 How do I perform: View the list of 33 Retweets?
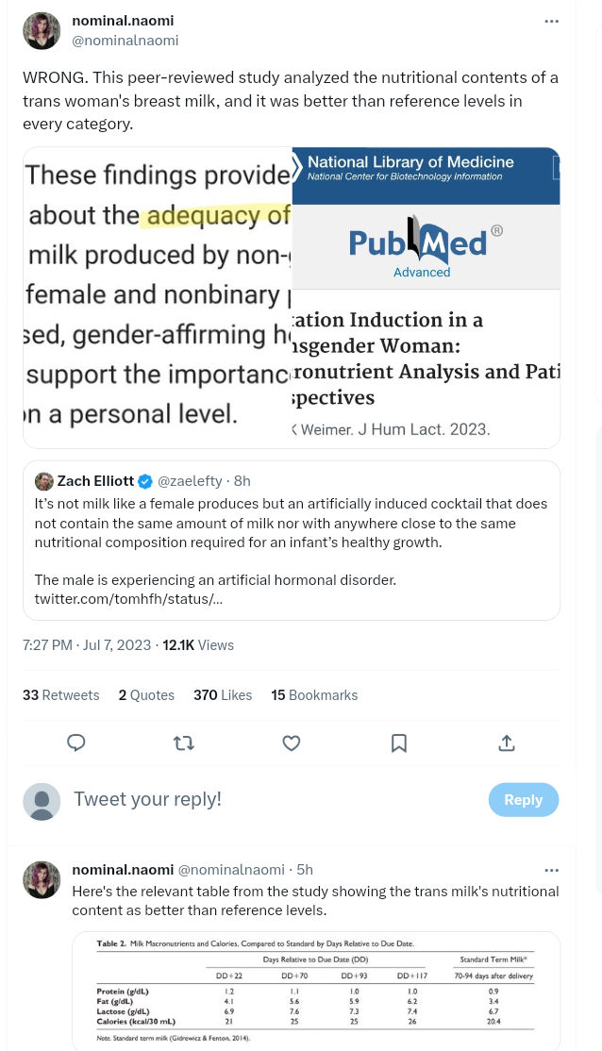(x=60, y=695)
